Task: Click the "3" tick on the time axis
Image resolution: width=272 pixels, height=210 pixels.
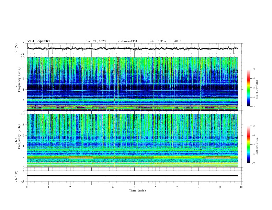Action: click(x=91, y=187)
